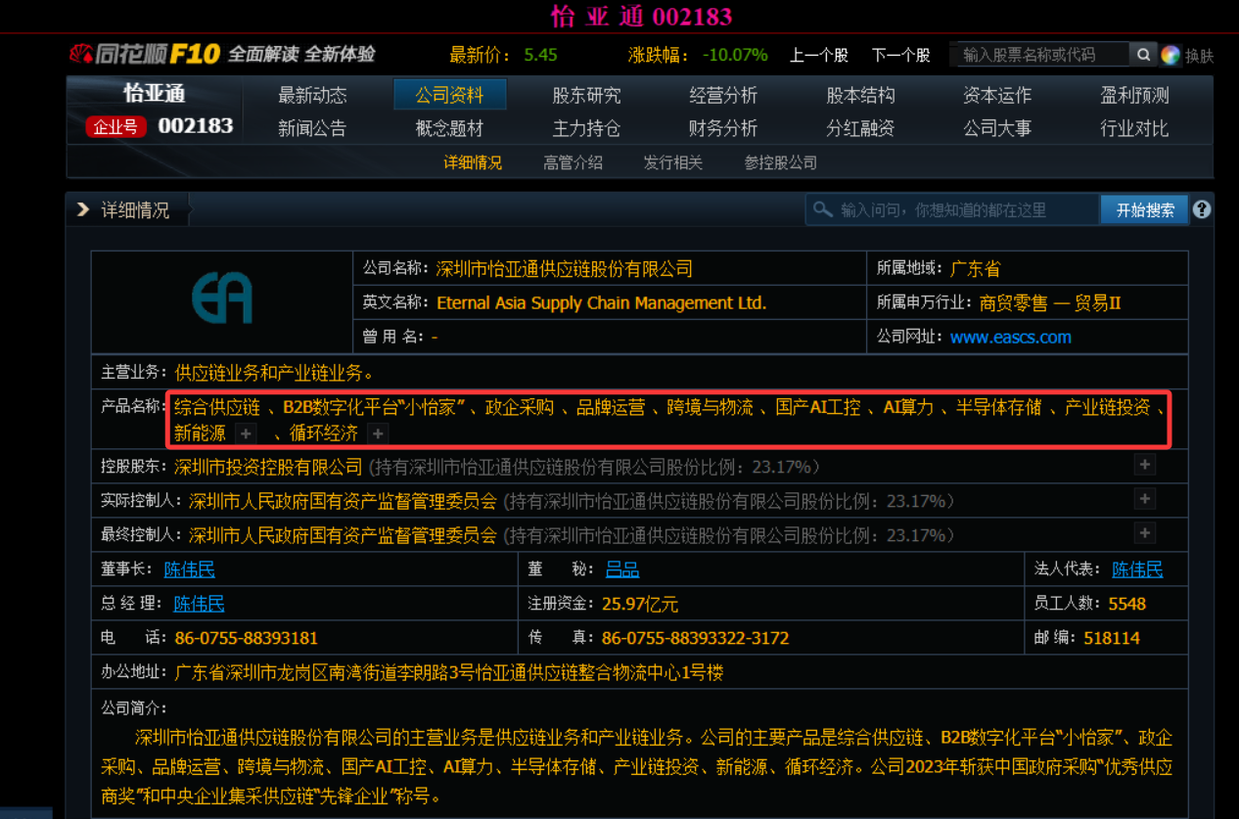Viewport: 1239px width, 819px height.
Task: Click 深圳市投资控股有限公司 shareholder name
Action: click(x=268, y=467)
